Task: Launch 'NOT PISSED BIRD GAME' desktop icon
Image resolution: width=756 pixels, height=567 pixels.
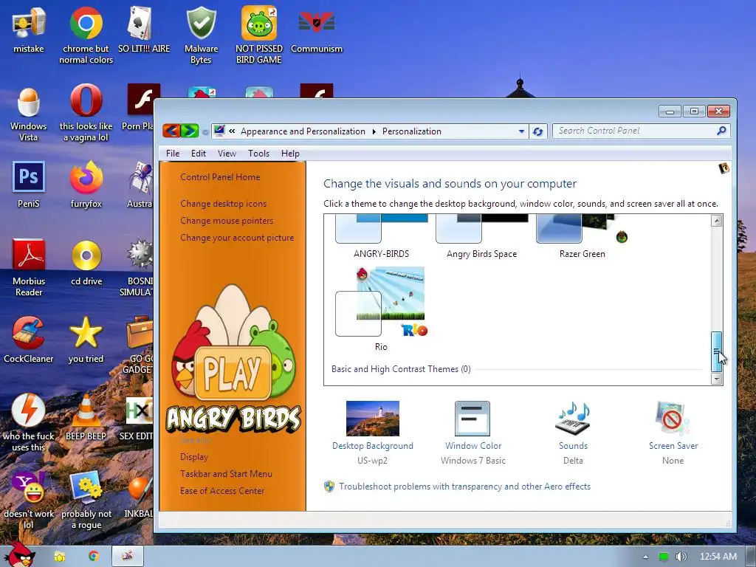Action: (x=259, y=35)
